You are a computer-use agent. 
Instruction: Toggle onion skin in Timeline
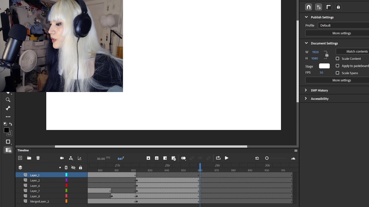183,158
